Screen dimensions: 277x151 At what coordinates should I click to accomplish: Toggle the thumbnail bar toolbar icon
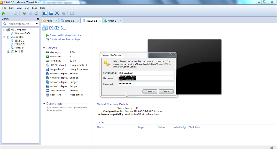pos(51,13)
